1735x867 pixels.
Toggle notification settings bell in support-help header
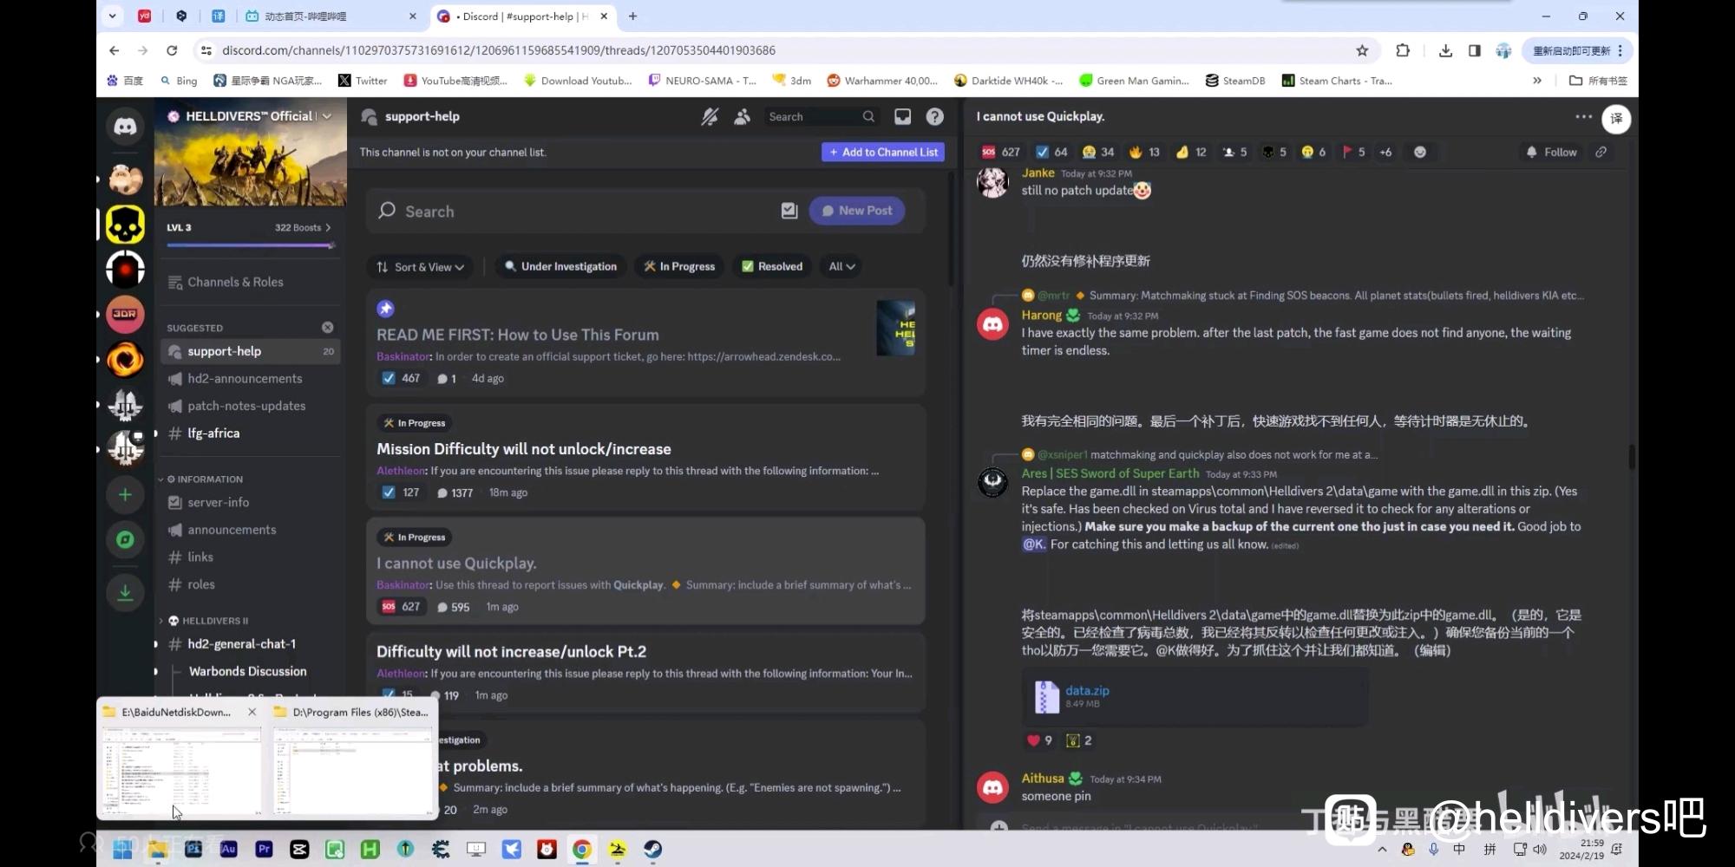click(x=710, y=116)
